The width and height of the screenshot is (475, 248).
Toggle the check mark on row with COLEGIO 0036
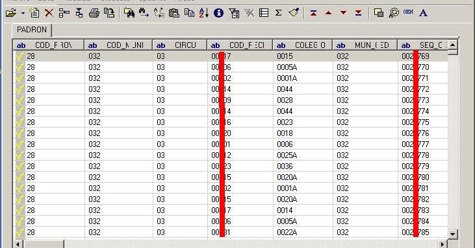[x=20, y=166]
